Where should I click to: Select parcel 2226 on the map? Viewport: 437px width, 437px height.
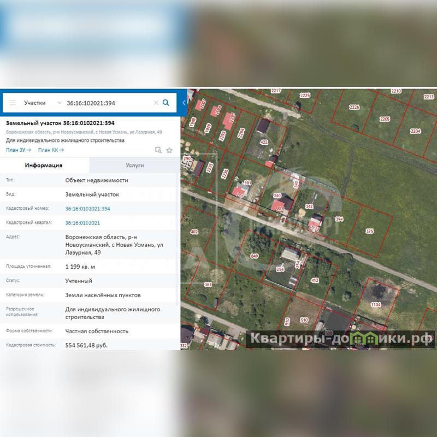click(x=354, y=108)
